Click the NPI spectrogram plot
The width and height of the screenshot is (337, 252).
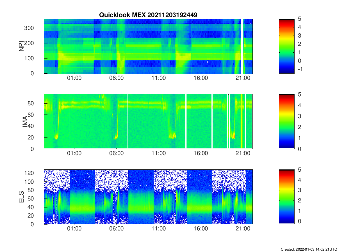pos(148,46)
